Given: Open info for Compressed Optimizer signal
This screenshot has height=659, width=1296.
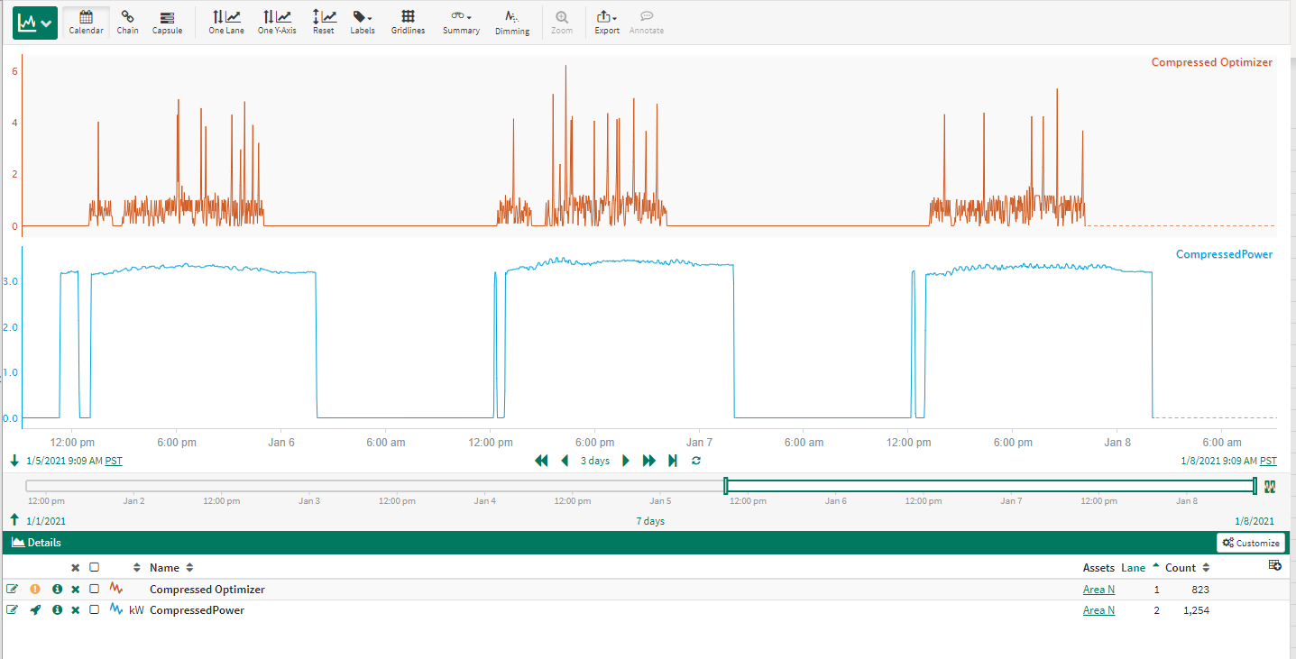Looking at the screenshot, I should coord(57,590).
